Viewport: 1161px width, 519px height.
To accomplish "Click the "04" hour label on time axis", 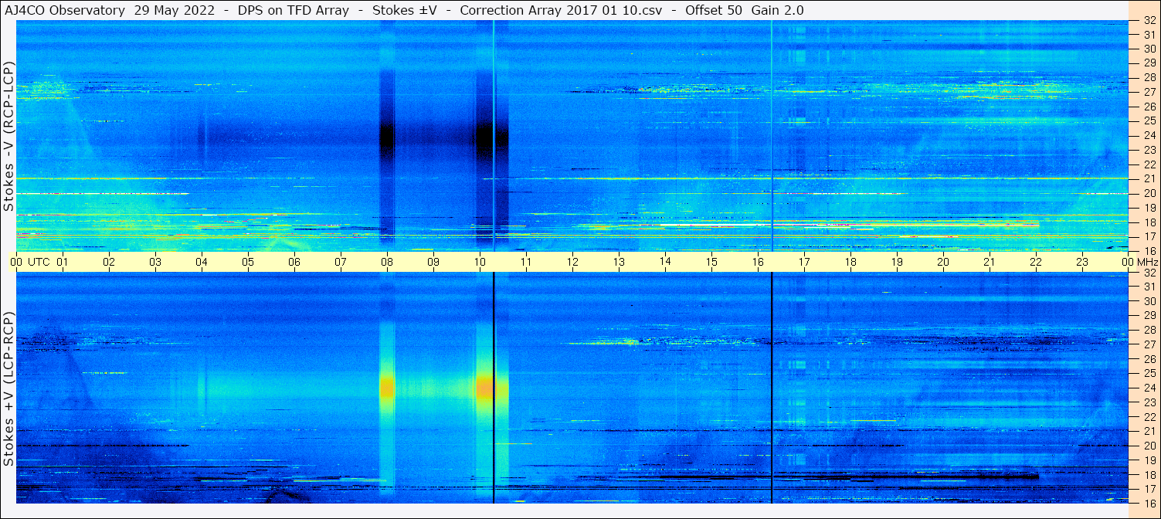I will (202, 262).
